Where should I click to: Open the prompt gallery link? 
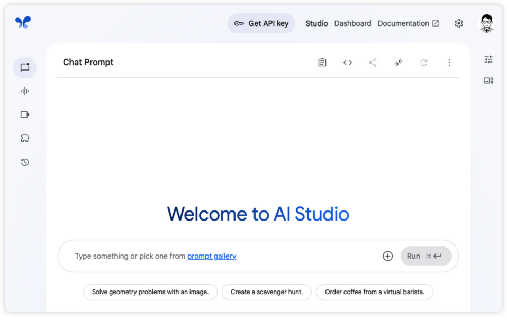coord(212,256)
